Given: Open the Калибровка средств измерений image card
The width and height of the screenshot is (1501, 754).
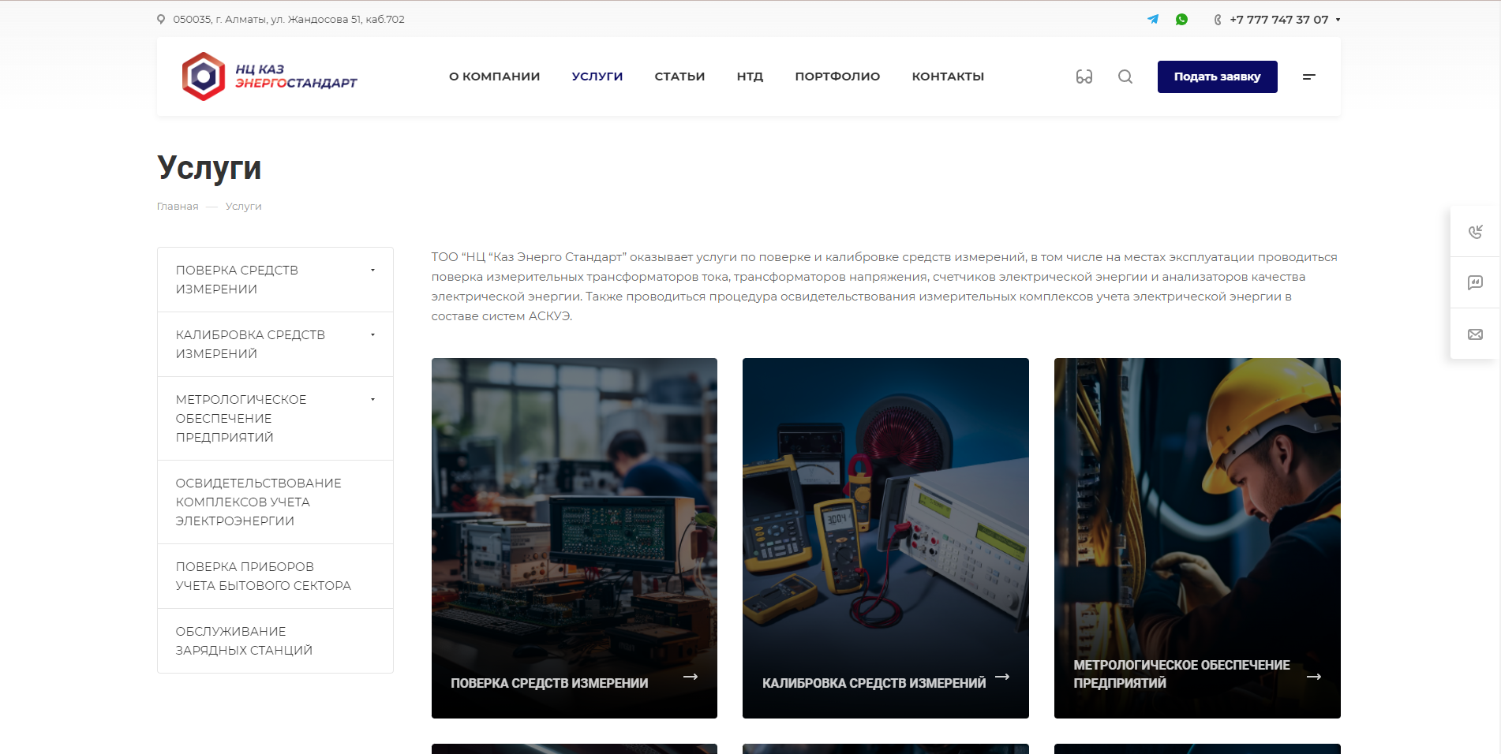Looking at the screenshot, I should coord(885,538).
